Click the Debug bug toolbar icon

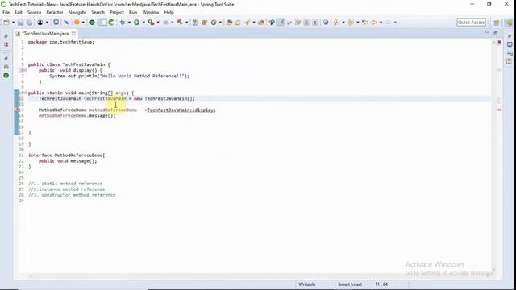(x=123, y=23)
